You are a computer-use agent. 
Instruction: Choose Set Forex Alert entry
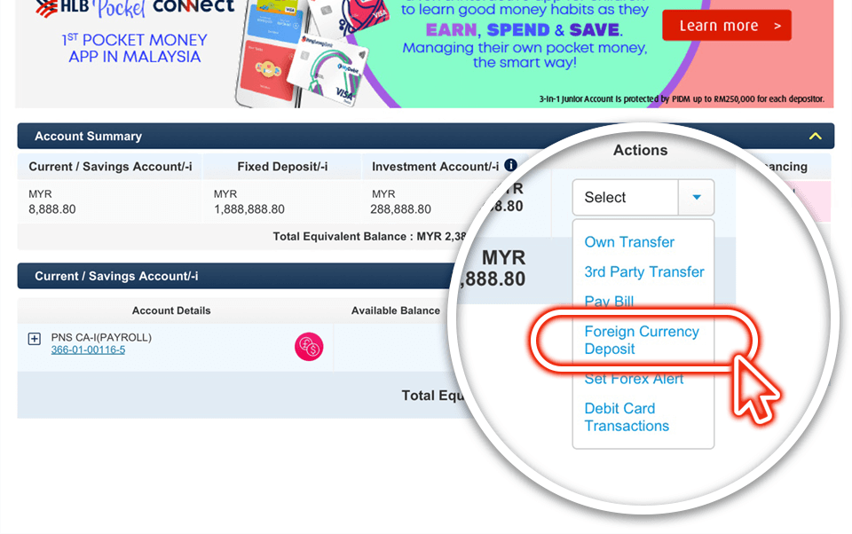[x=634, y=379]
